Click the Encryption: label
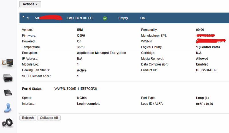Viewport: 229px width, 133px height. click(30, 53)
